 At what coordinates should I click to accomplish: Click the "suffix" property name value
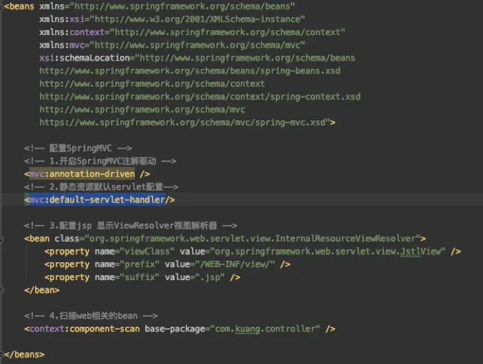[x=140, y=277]
